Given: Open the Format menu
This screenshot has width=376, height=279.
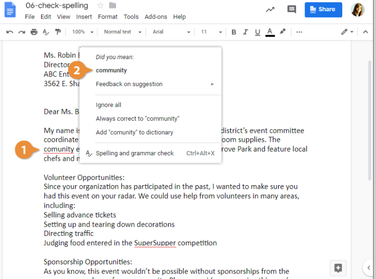Looking at the screenshot, I should pyautogui.click(x=108, y=17).
